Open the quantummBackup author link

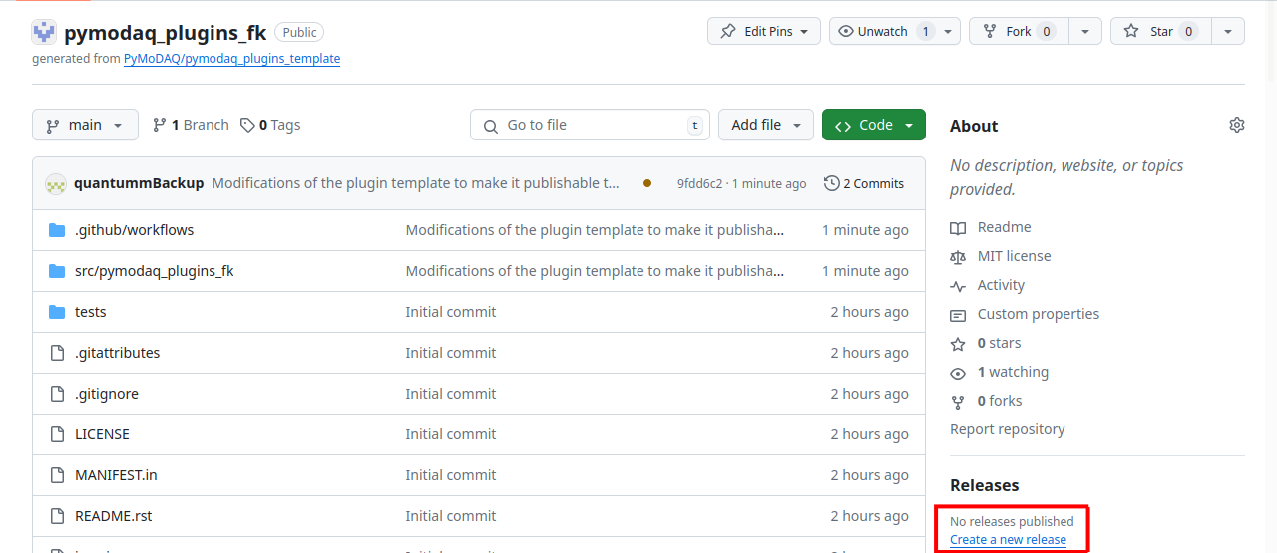tap(139, 183)
